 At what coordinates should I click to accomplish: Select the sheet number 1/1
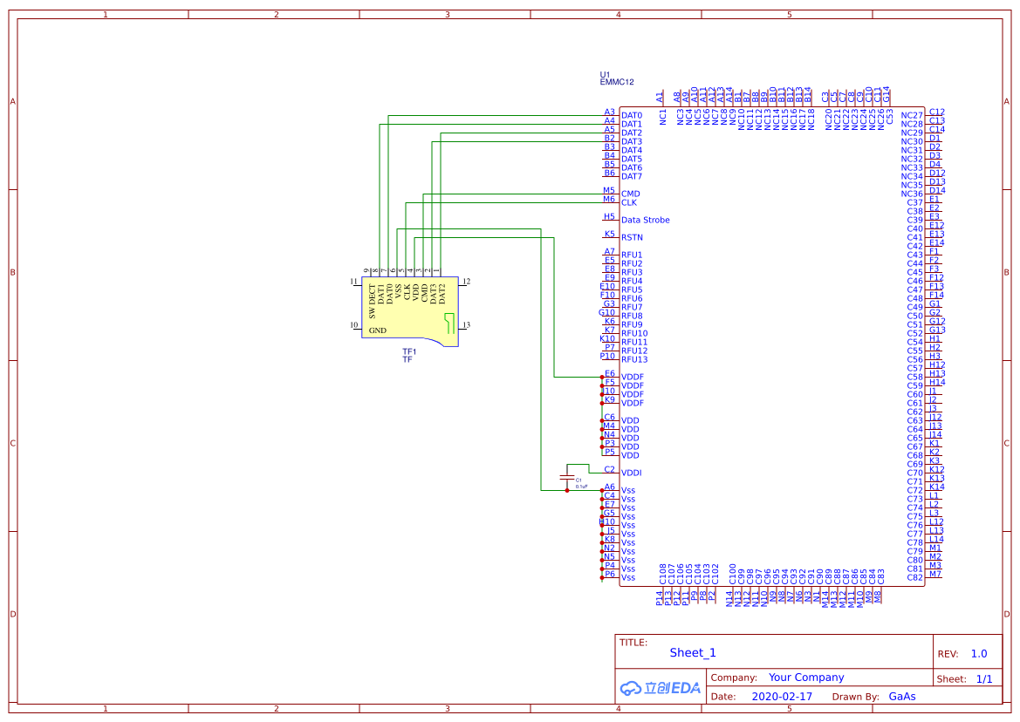983,679
